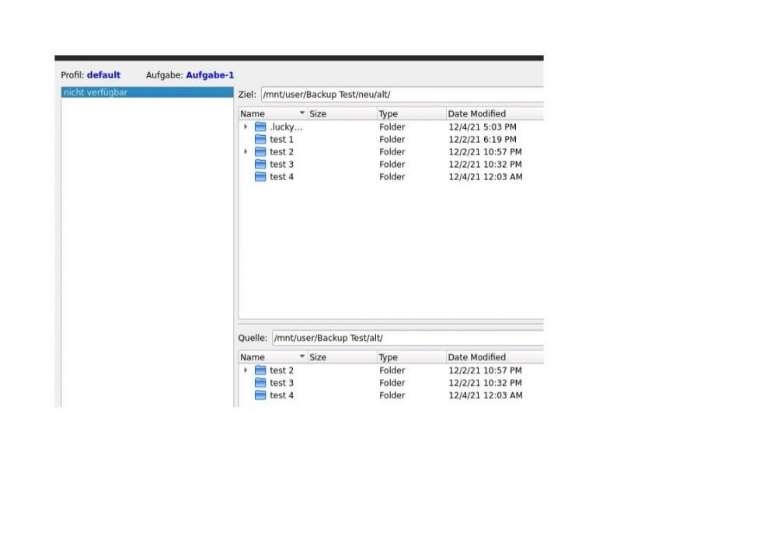Click the '12/4/21 5:03 PM' date in Ziel
The width and height of the screenshot is (777, 549).
click(483, 127)
